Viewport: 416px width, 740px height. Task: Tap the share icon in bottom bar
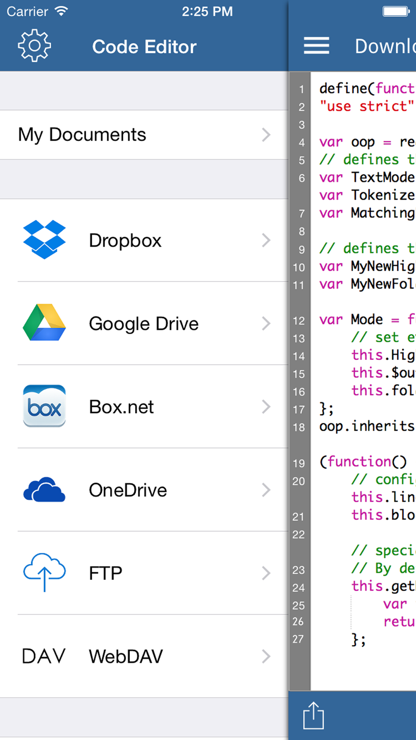tap(313, 716)
